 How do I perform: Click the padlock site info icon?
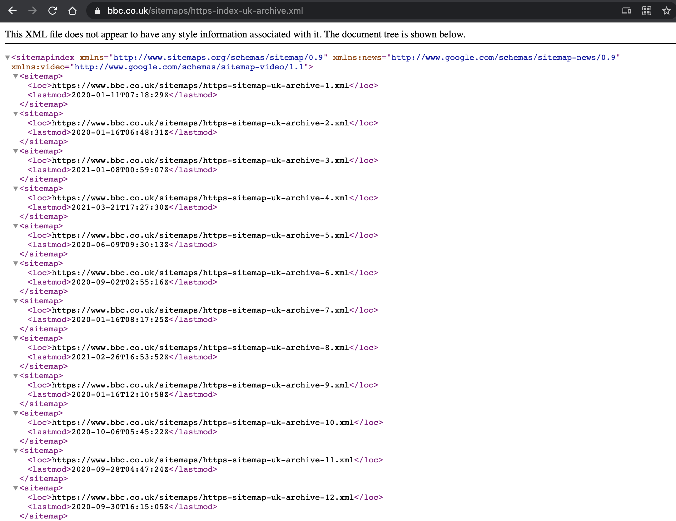click(x=97, y=11)
